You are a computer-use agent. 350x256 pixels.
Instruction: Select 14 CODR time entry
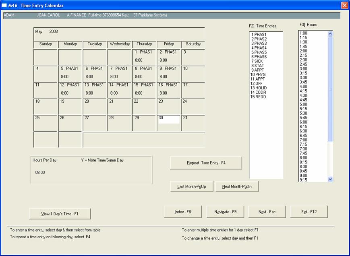(x=258, y=92)
